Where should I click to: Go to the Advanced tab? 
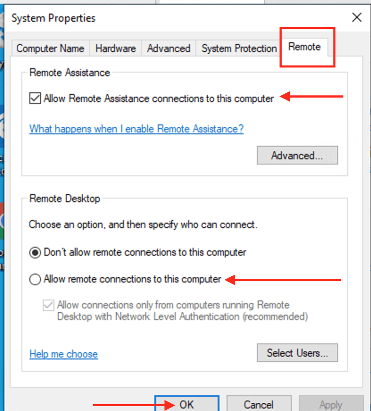pos(169,48)
